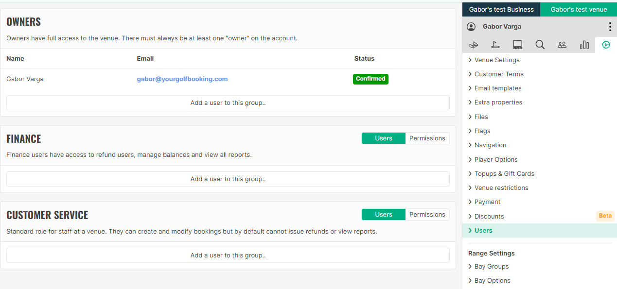Click the Confirmed status badge

[370, 79]
